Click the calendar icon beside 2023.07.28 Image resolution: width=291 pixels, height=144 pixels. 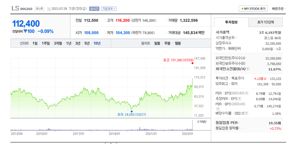(49, 9)
